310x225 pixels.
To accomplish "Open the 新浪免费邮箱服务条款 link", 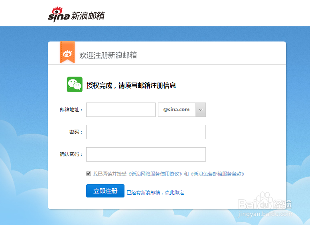I will [217, 174].
